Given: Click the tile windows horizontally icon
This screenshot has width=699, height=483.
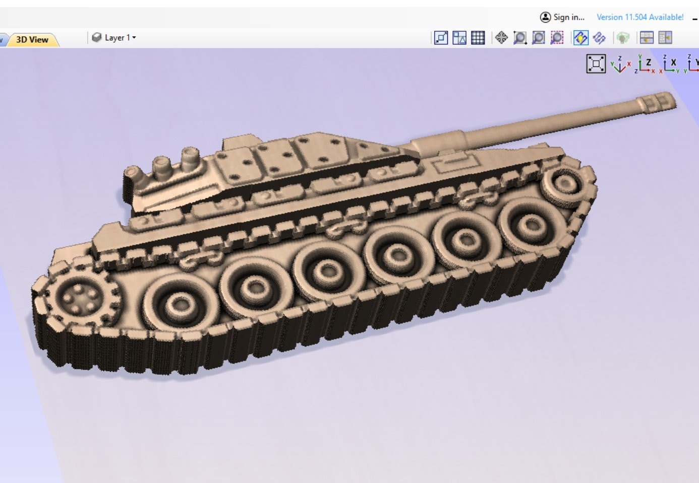Looking at the screenshot, I should (x=646, y=38).
